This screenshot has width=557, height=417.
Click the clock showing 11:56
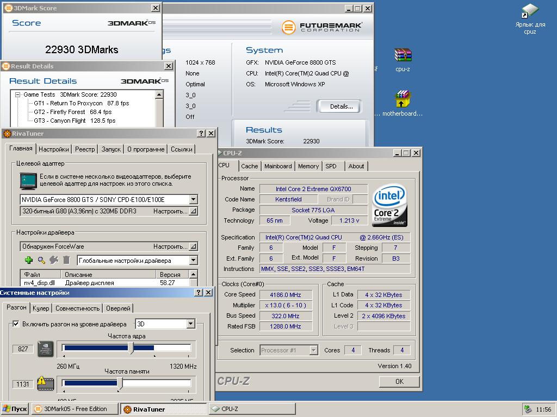pos(543,409)
